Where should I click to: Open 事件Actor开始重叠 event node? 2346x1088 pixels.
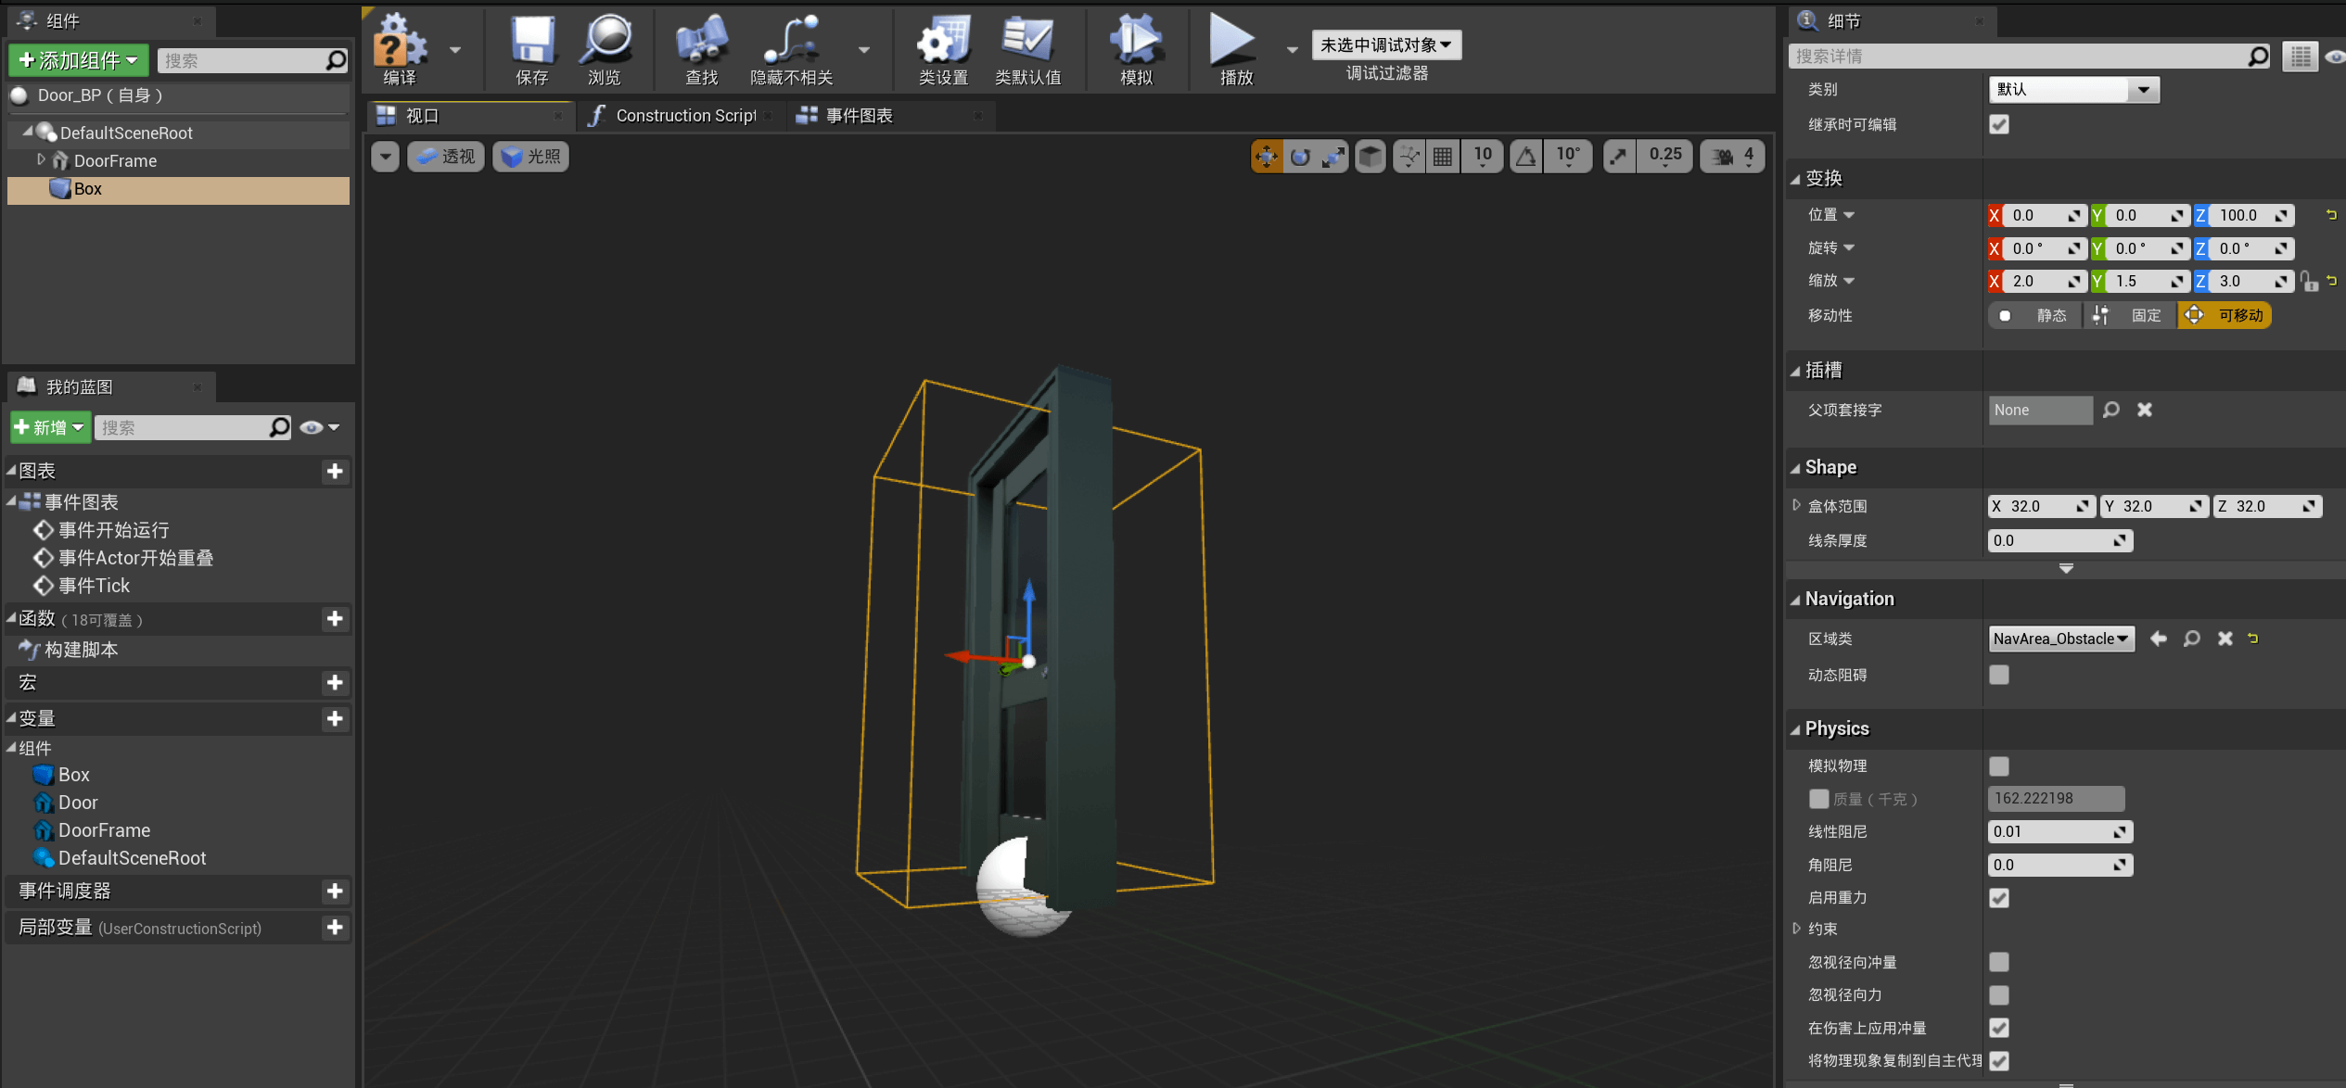click(135, 558)
